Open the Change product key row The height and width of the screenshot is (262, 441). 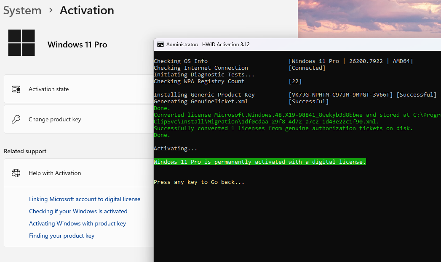pos(79,119)
